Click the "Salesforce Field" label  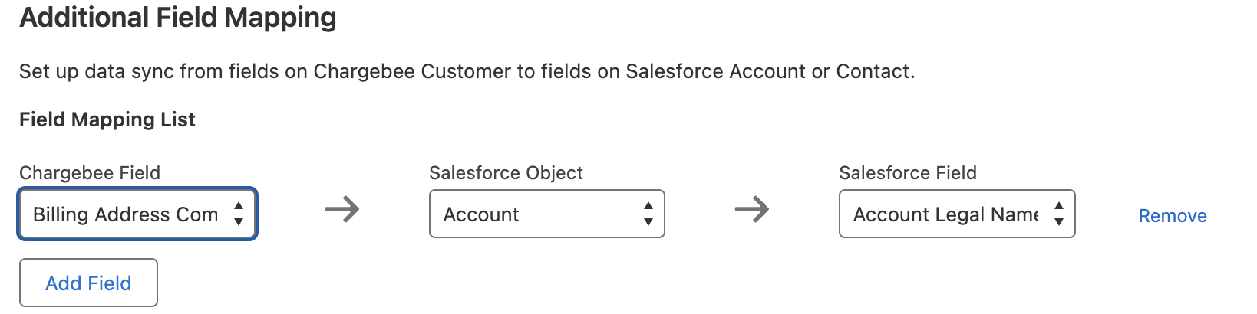point(908,173)
